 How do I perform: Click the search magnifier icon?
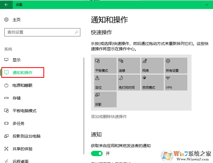pos(76,32)
